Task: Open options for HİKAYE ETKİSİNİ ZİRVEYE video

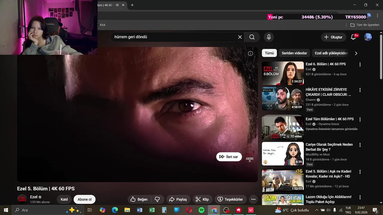Action: point(360,90)
